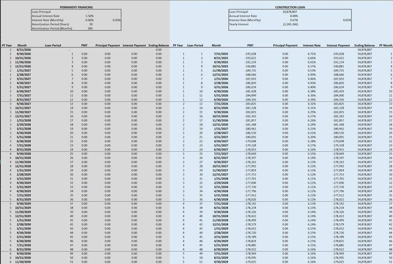Click PMT column value "-190,881"
Screen dimensions: 393x264
click(x=250, y=66)
